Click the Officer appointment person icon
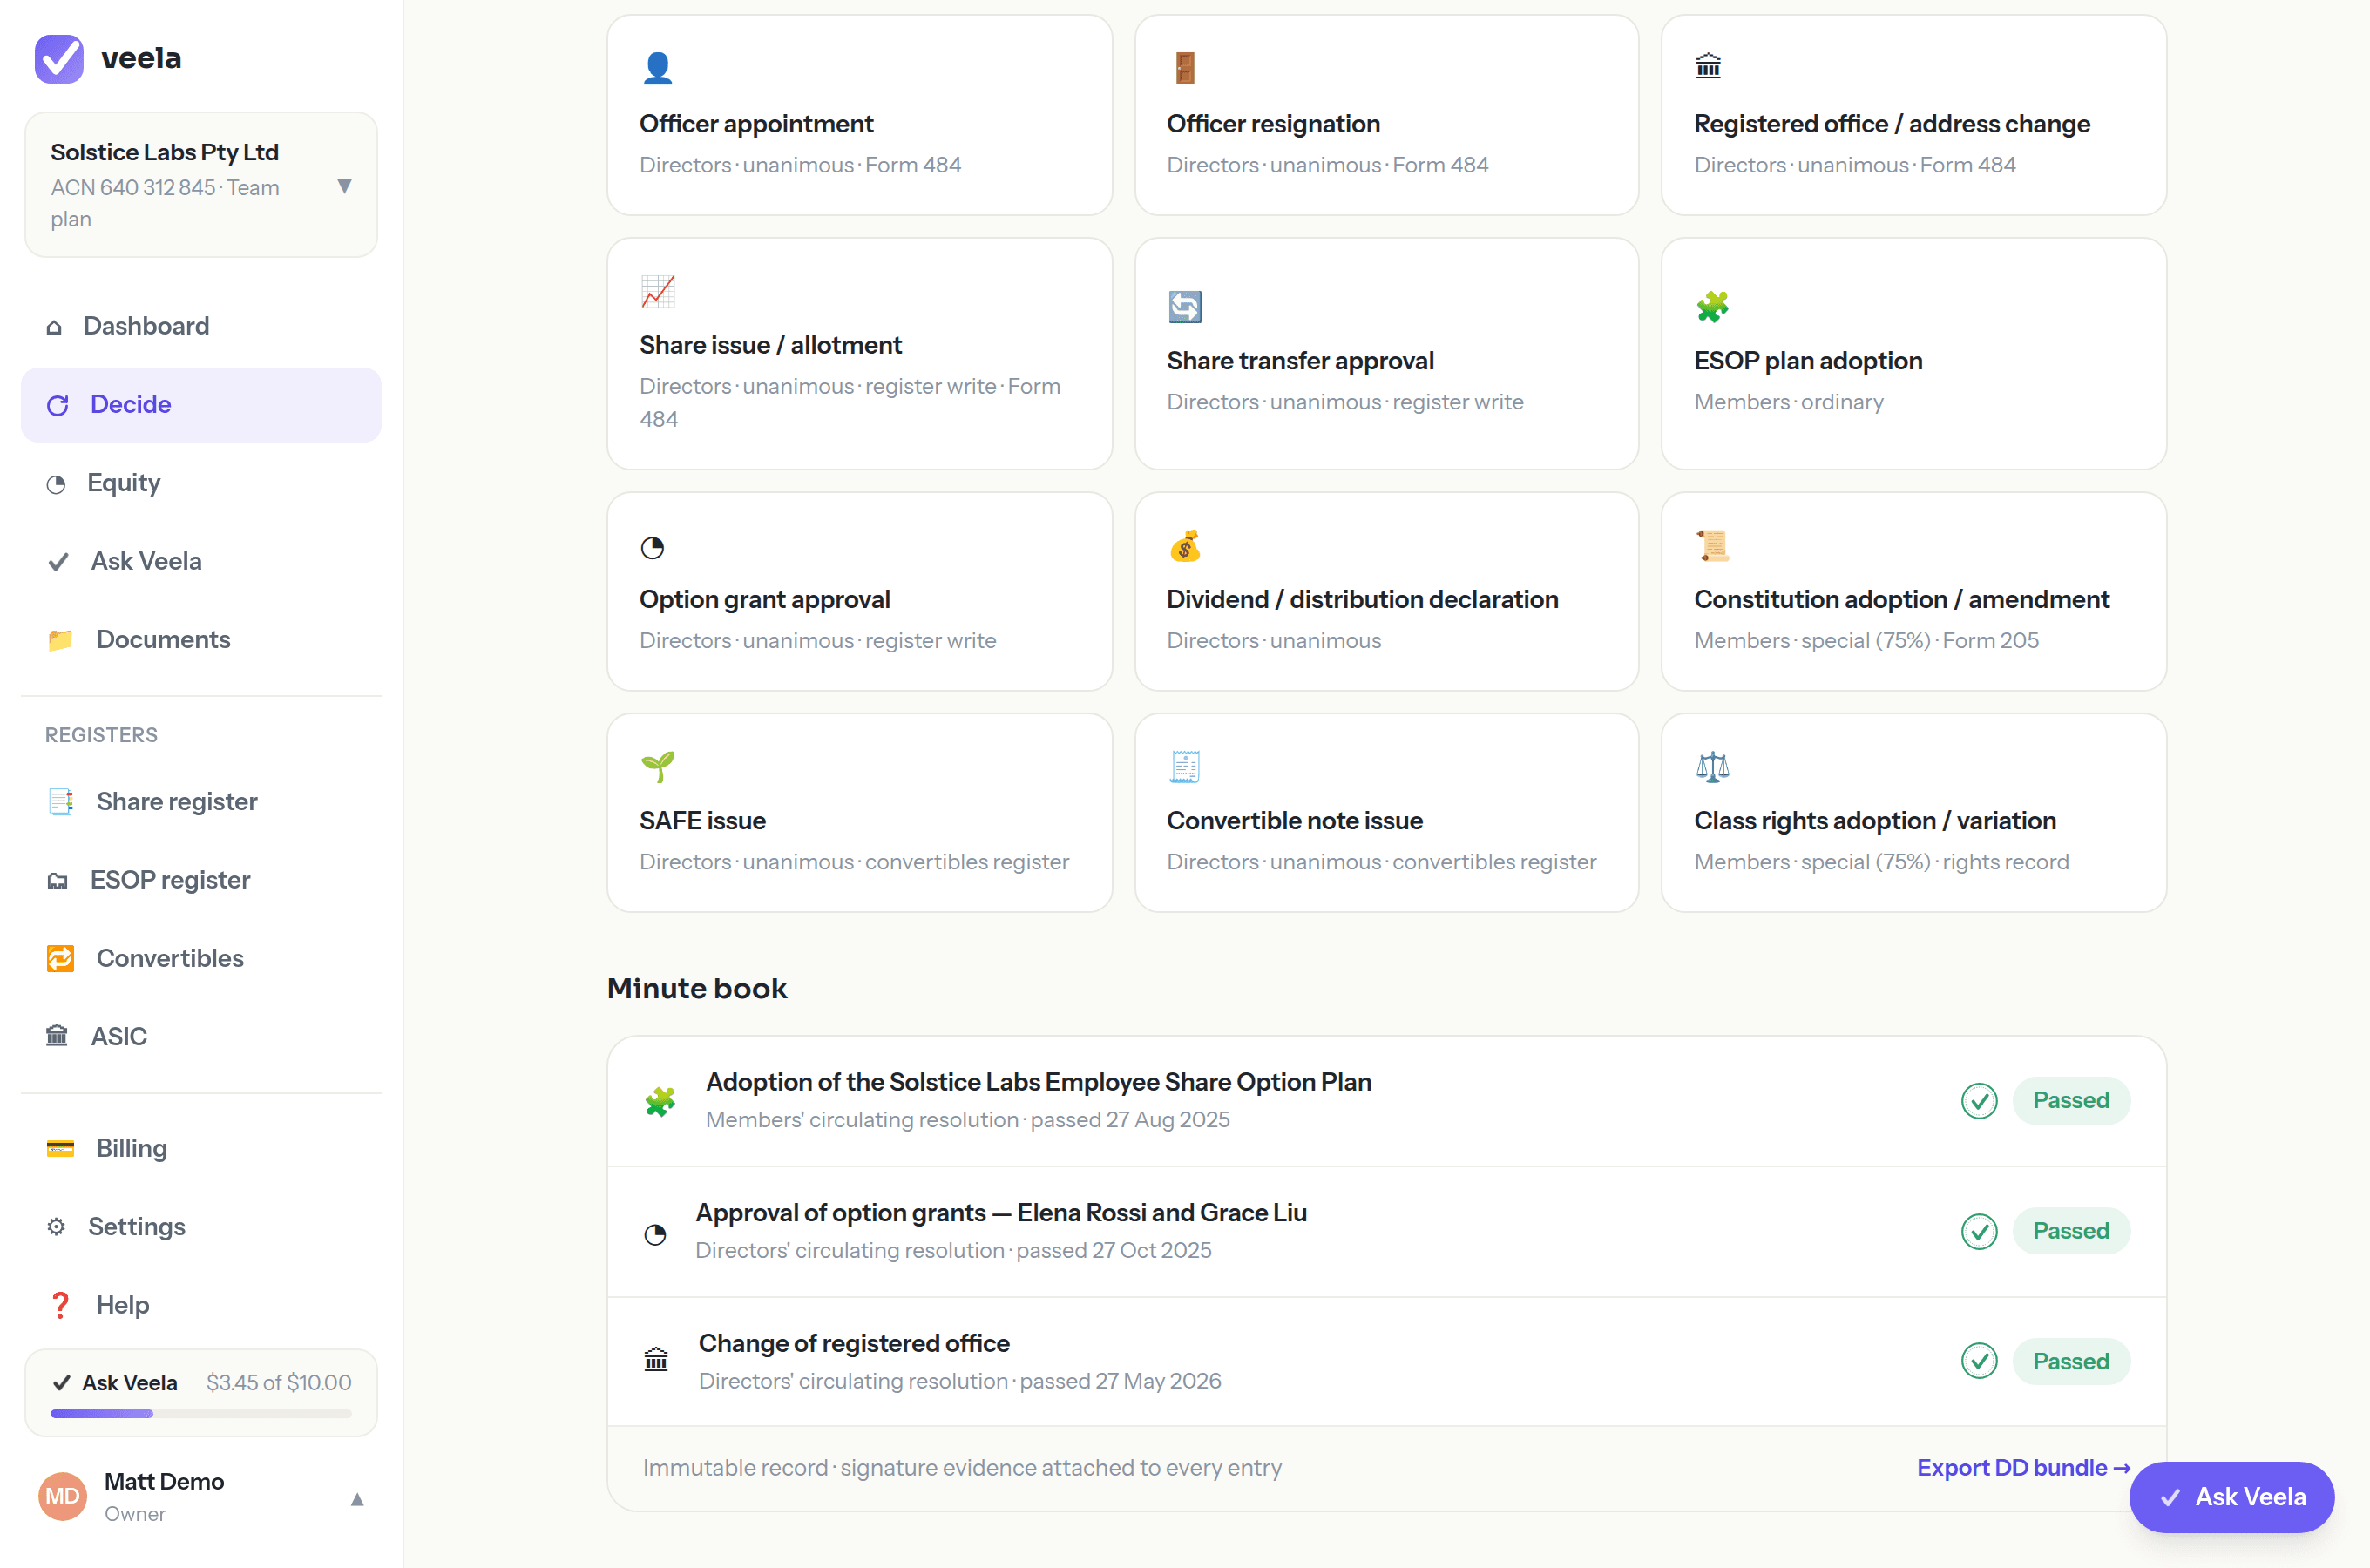2370x1568 pixels. (658, 68)
